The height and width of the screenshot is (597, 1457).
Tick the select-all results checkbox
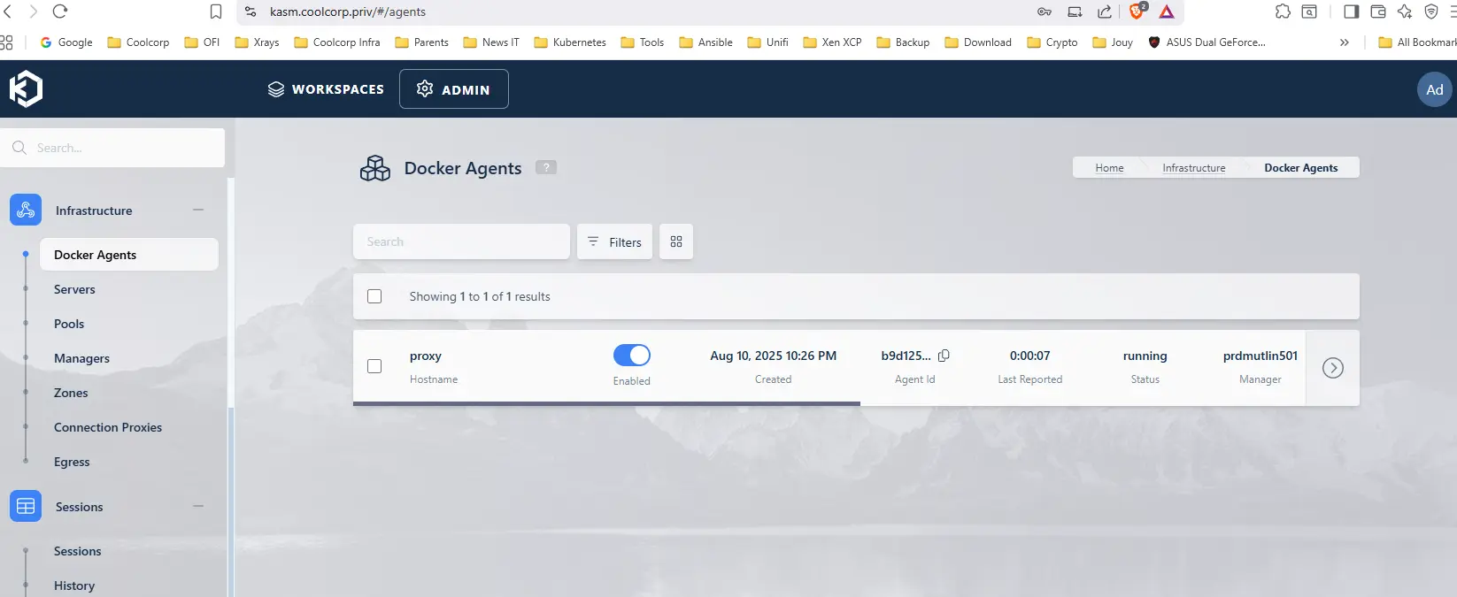pos(374,296)
